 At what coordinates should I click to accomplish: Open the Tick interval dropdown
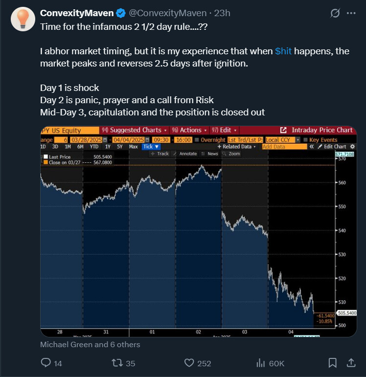pyautogui.click(x=150, y=147)
